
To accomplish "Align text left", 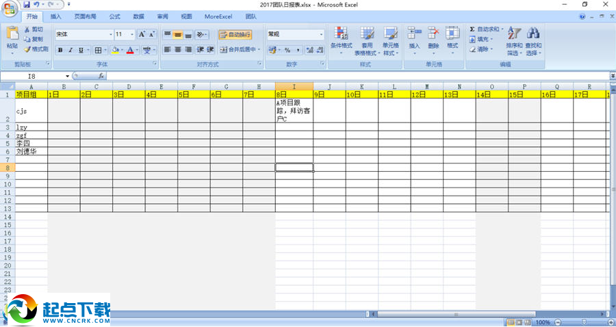I will click(168, 49).
